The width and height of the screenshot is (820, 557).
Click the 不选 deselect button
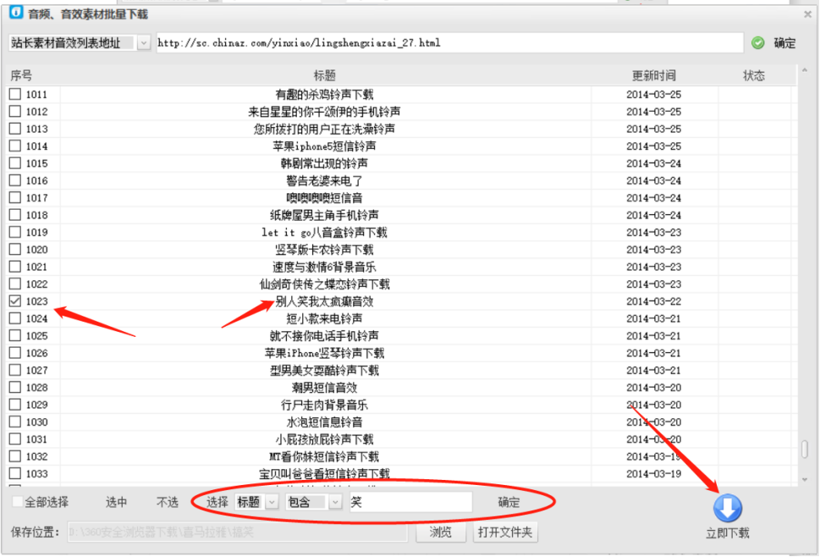point(166,501)
